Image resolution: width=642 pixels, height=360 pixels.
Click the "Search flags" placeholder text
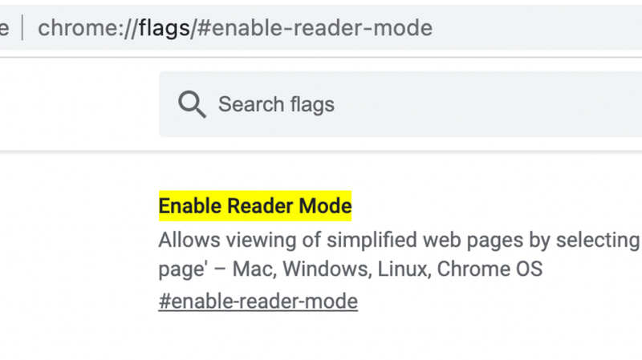pyautogui.click(x=276, y=104)
